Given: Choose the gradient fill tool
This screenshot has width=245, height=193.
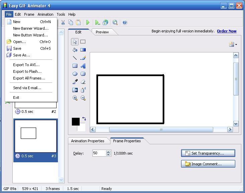Looking at the screenshot, I should pos(83,50).
